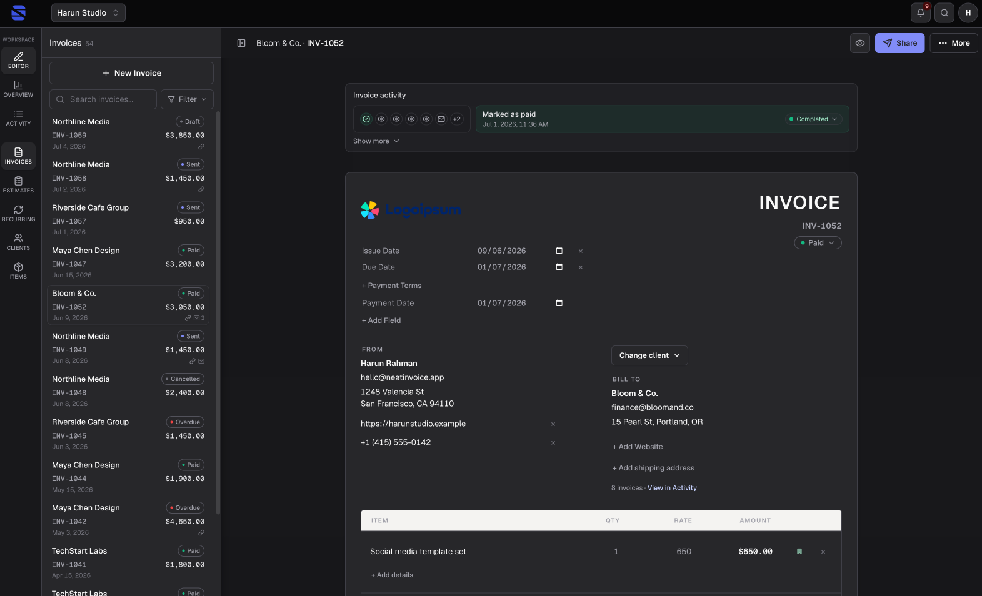Viewport: 982px width, 596px height.
Task: Open Maya Chen Design INV-1047 invoice
Action: [x=128, y=262]
